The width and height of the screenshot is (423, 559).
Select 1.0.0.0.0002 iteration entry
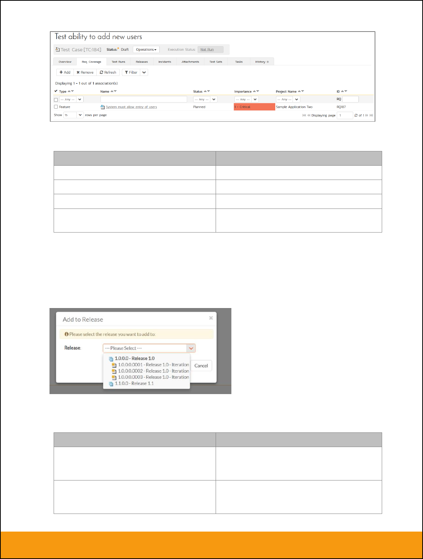click(153, 371)
